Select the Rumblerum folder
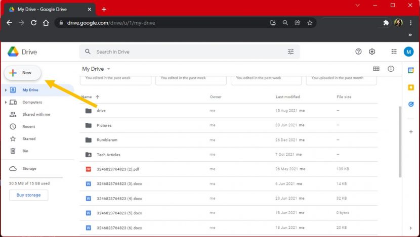The width and height of the screenshot is (420, 237). pos(229,140)
